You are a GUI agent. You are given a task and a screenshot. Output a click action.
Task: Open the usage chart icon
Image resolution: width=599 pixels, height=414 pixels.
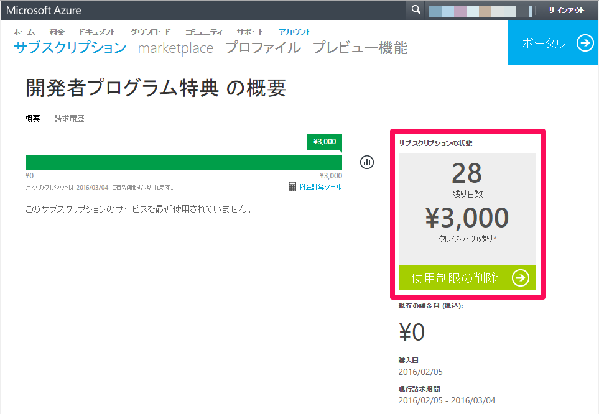(367, 162)
